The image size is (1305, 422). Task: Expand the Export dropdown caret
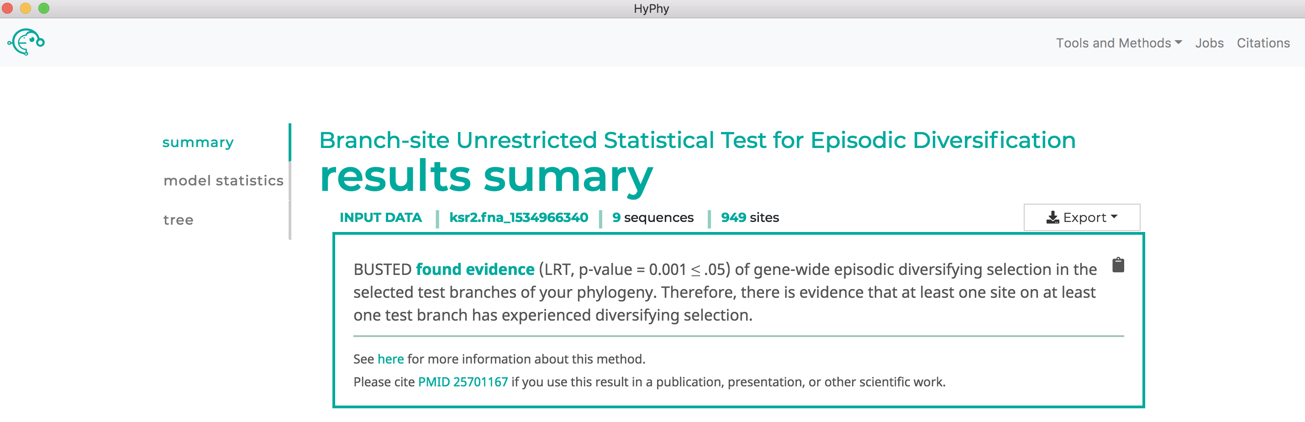(x=1114, y=217)
